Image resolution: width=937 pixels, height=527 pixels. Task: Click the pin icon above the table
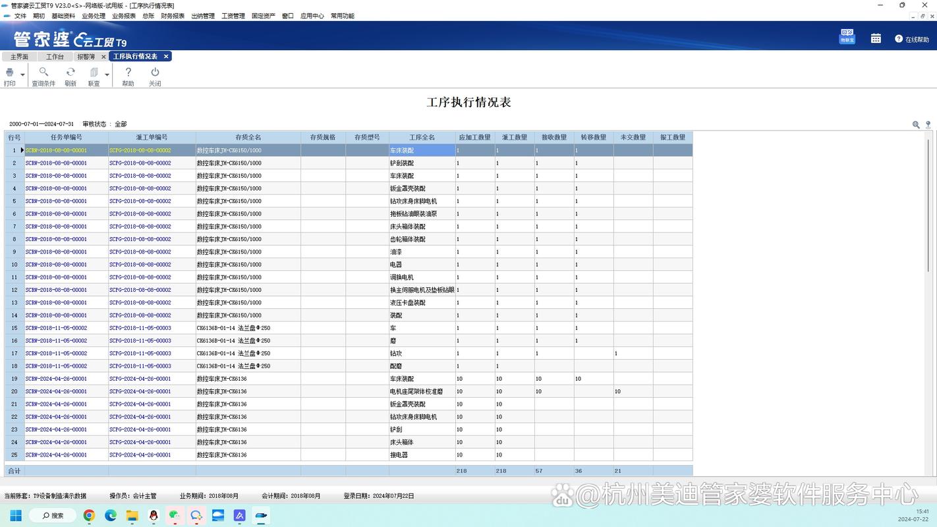pos(928,124)
